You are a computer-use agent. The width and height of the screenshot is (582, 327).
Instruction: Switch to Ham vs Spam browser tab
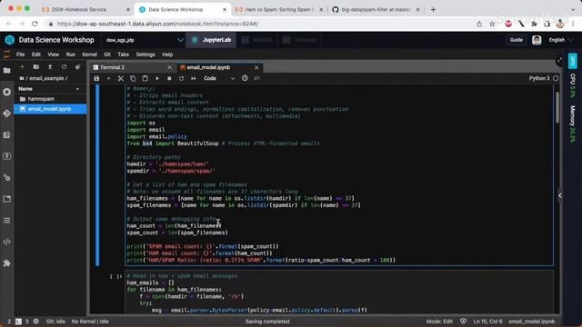coord(278,10)
